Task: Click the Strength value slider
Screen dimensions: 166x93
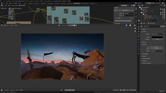Action: pyautogui.click(x=157, y=39)
